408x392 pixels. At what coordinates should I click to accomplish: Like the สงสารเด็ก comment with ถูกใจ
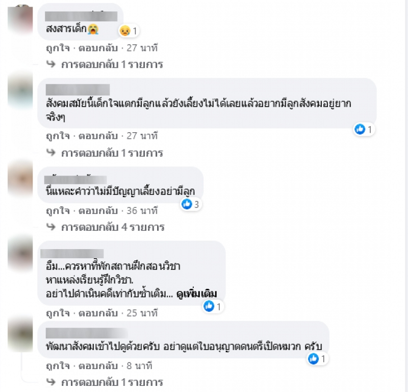tap(58, 48)
